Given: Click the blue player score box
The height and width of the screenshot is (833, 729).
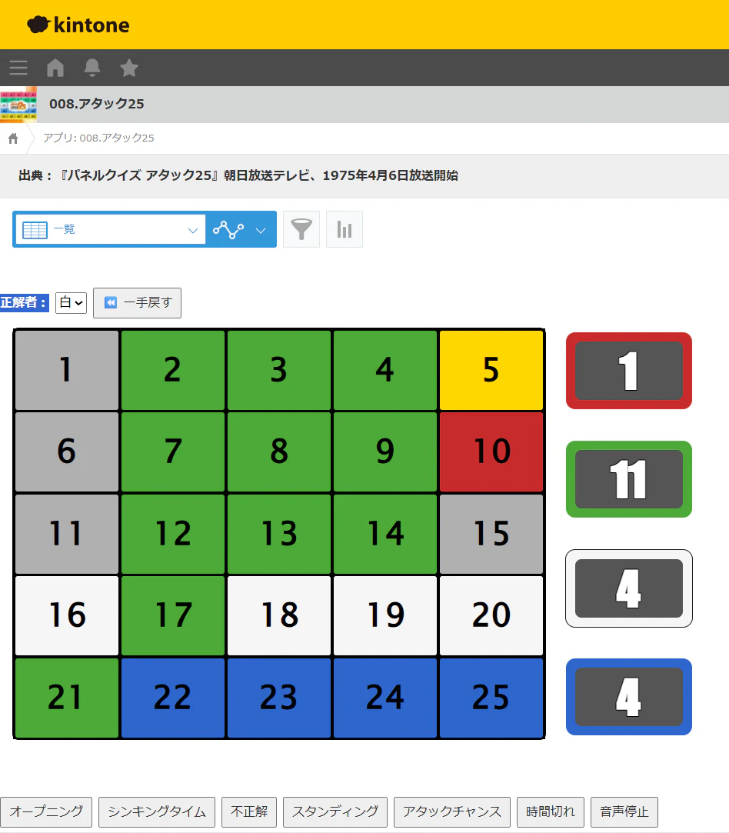Looking at the screenshot, I should pyautogui.click(x=629, y=697).
